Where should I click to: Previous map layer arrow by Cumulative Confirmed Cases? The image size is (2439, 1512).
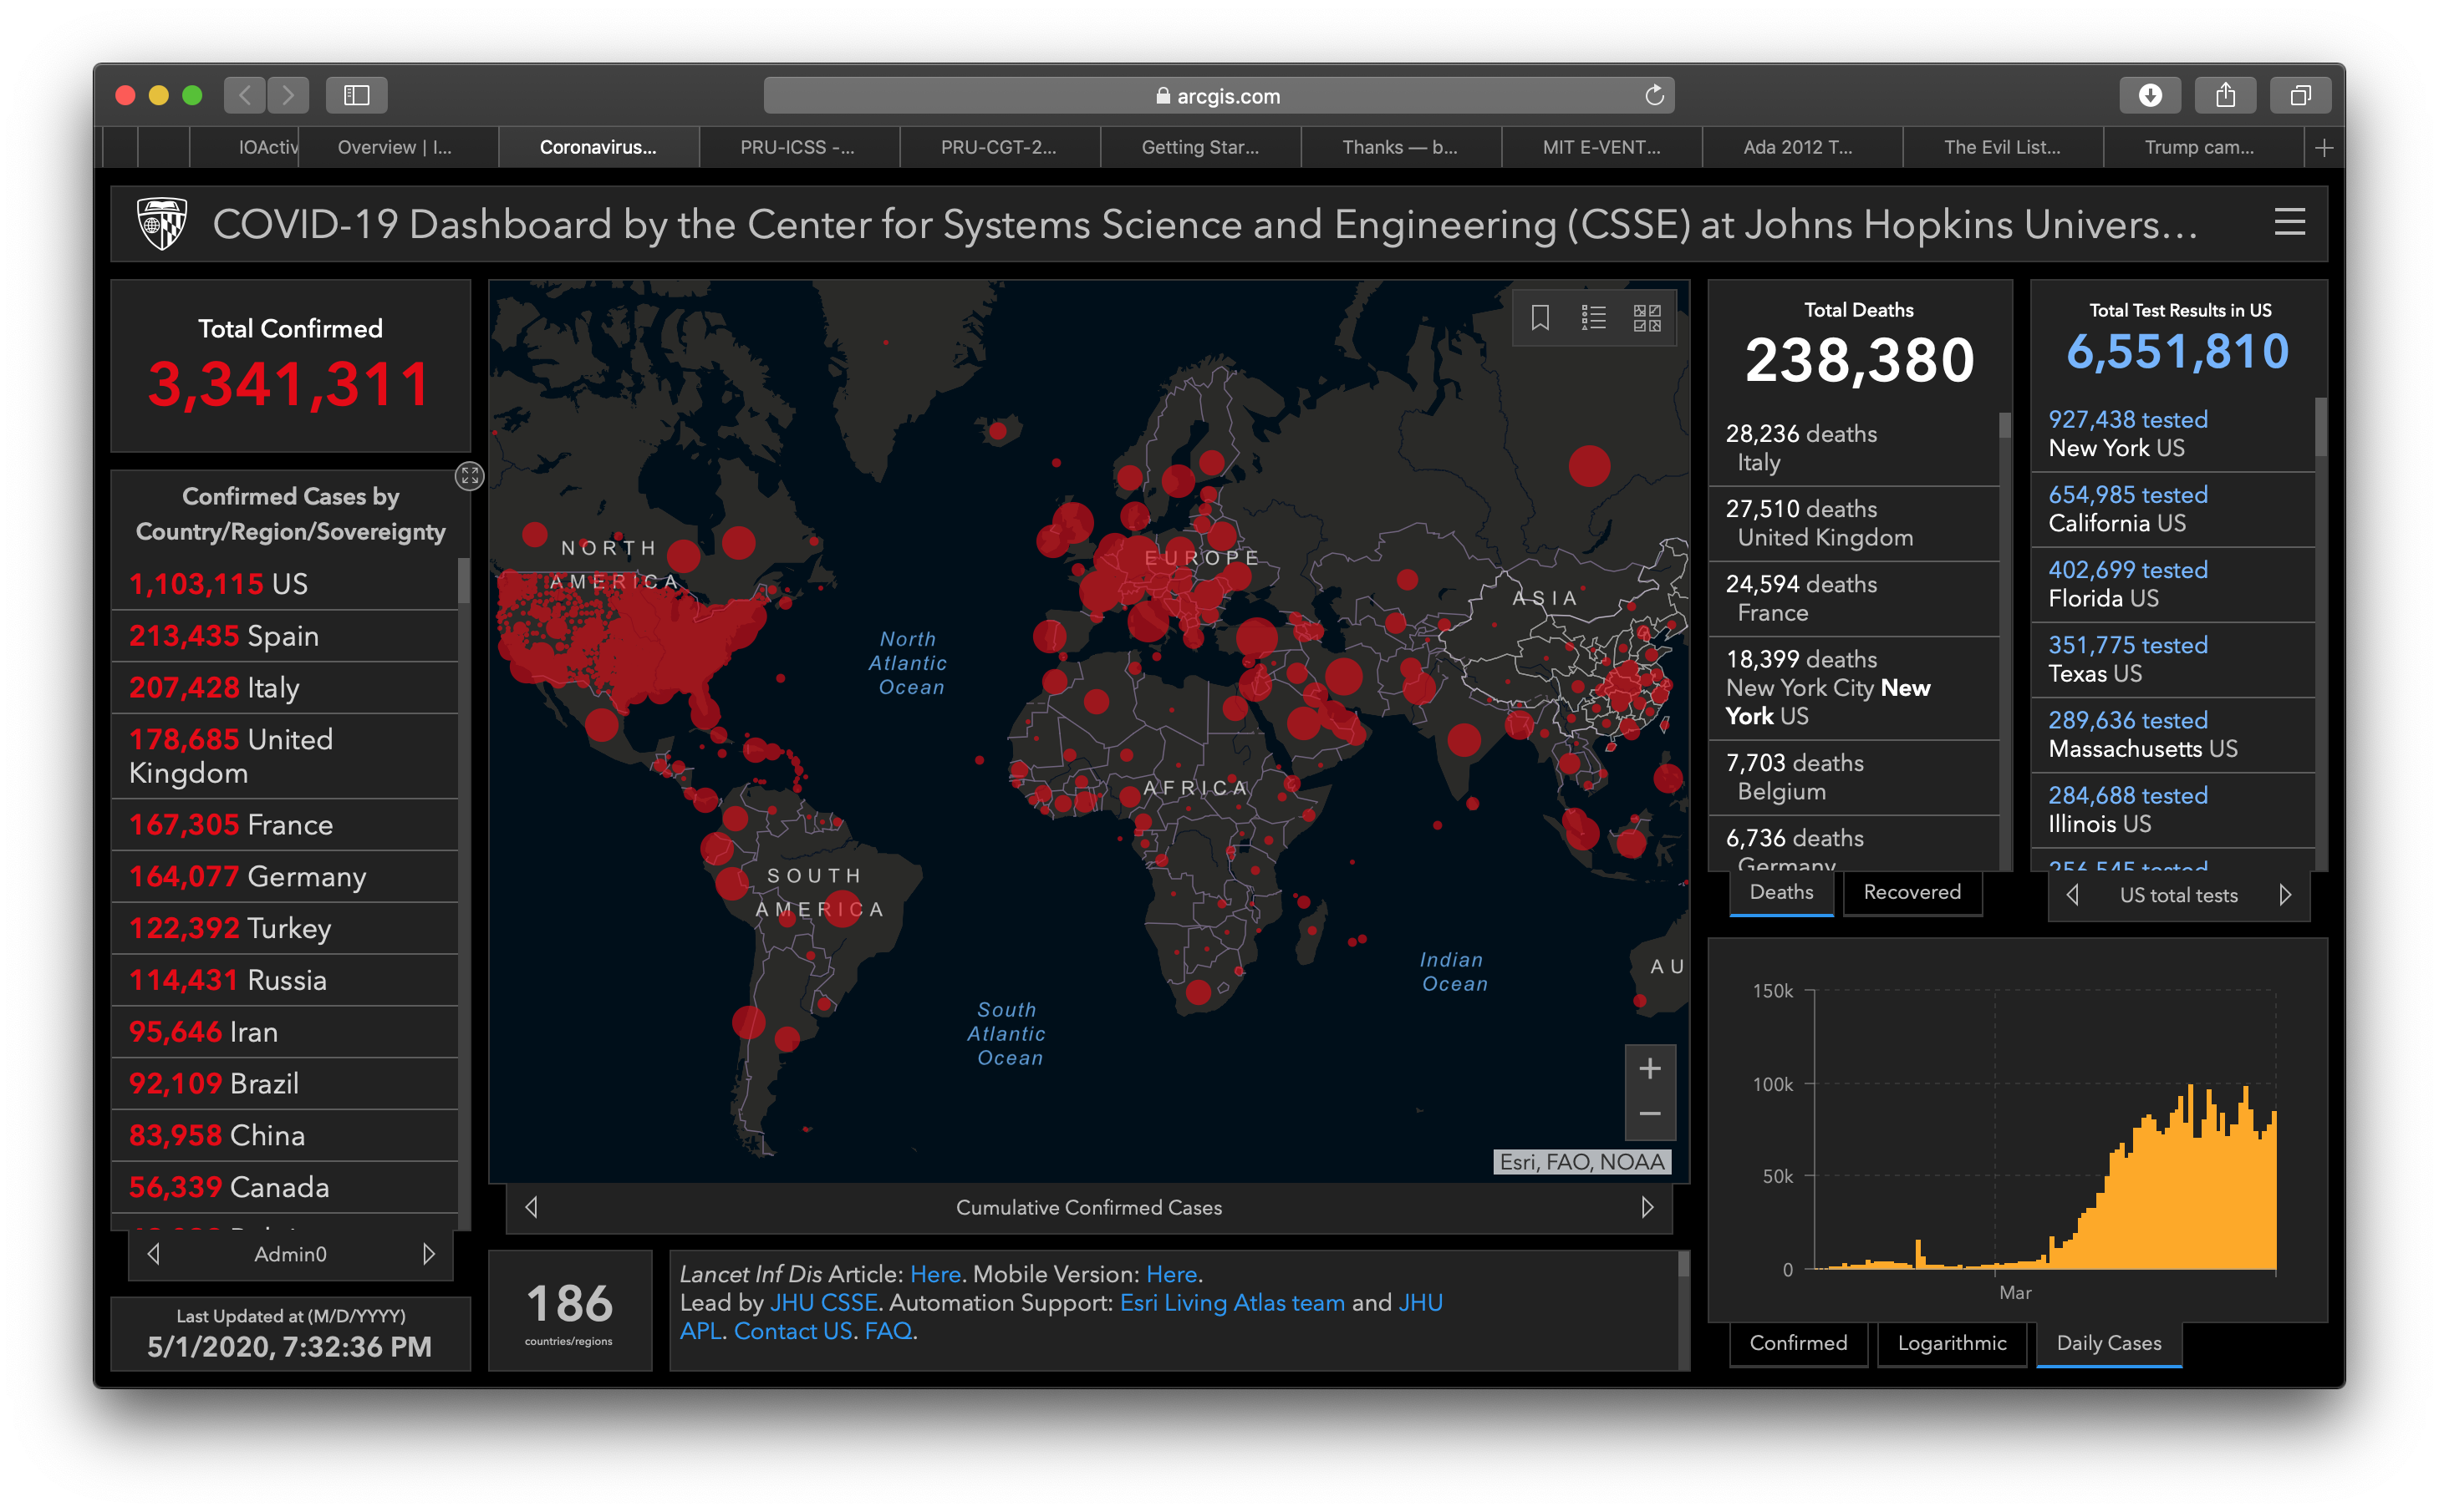[532, 1207]
